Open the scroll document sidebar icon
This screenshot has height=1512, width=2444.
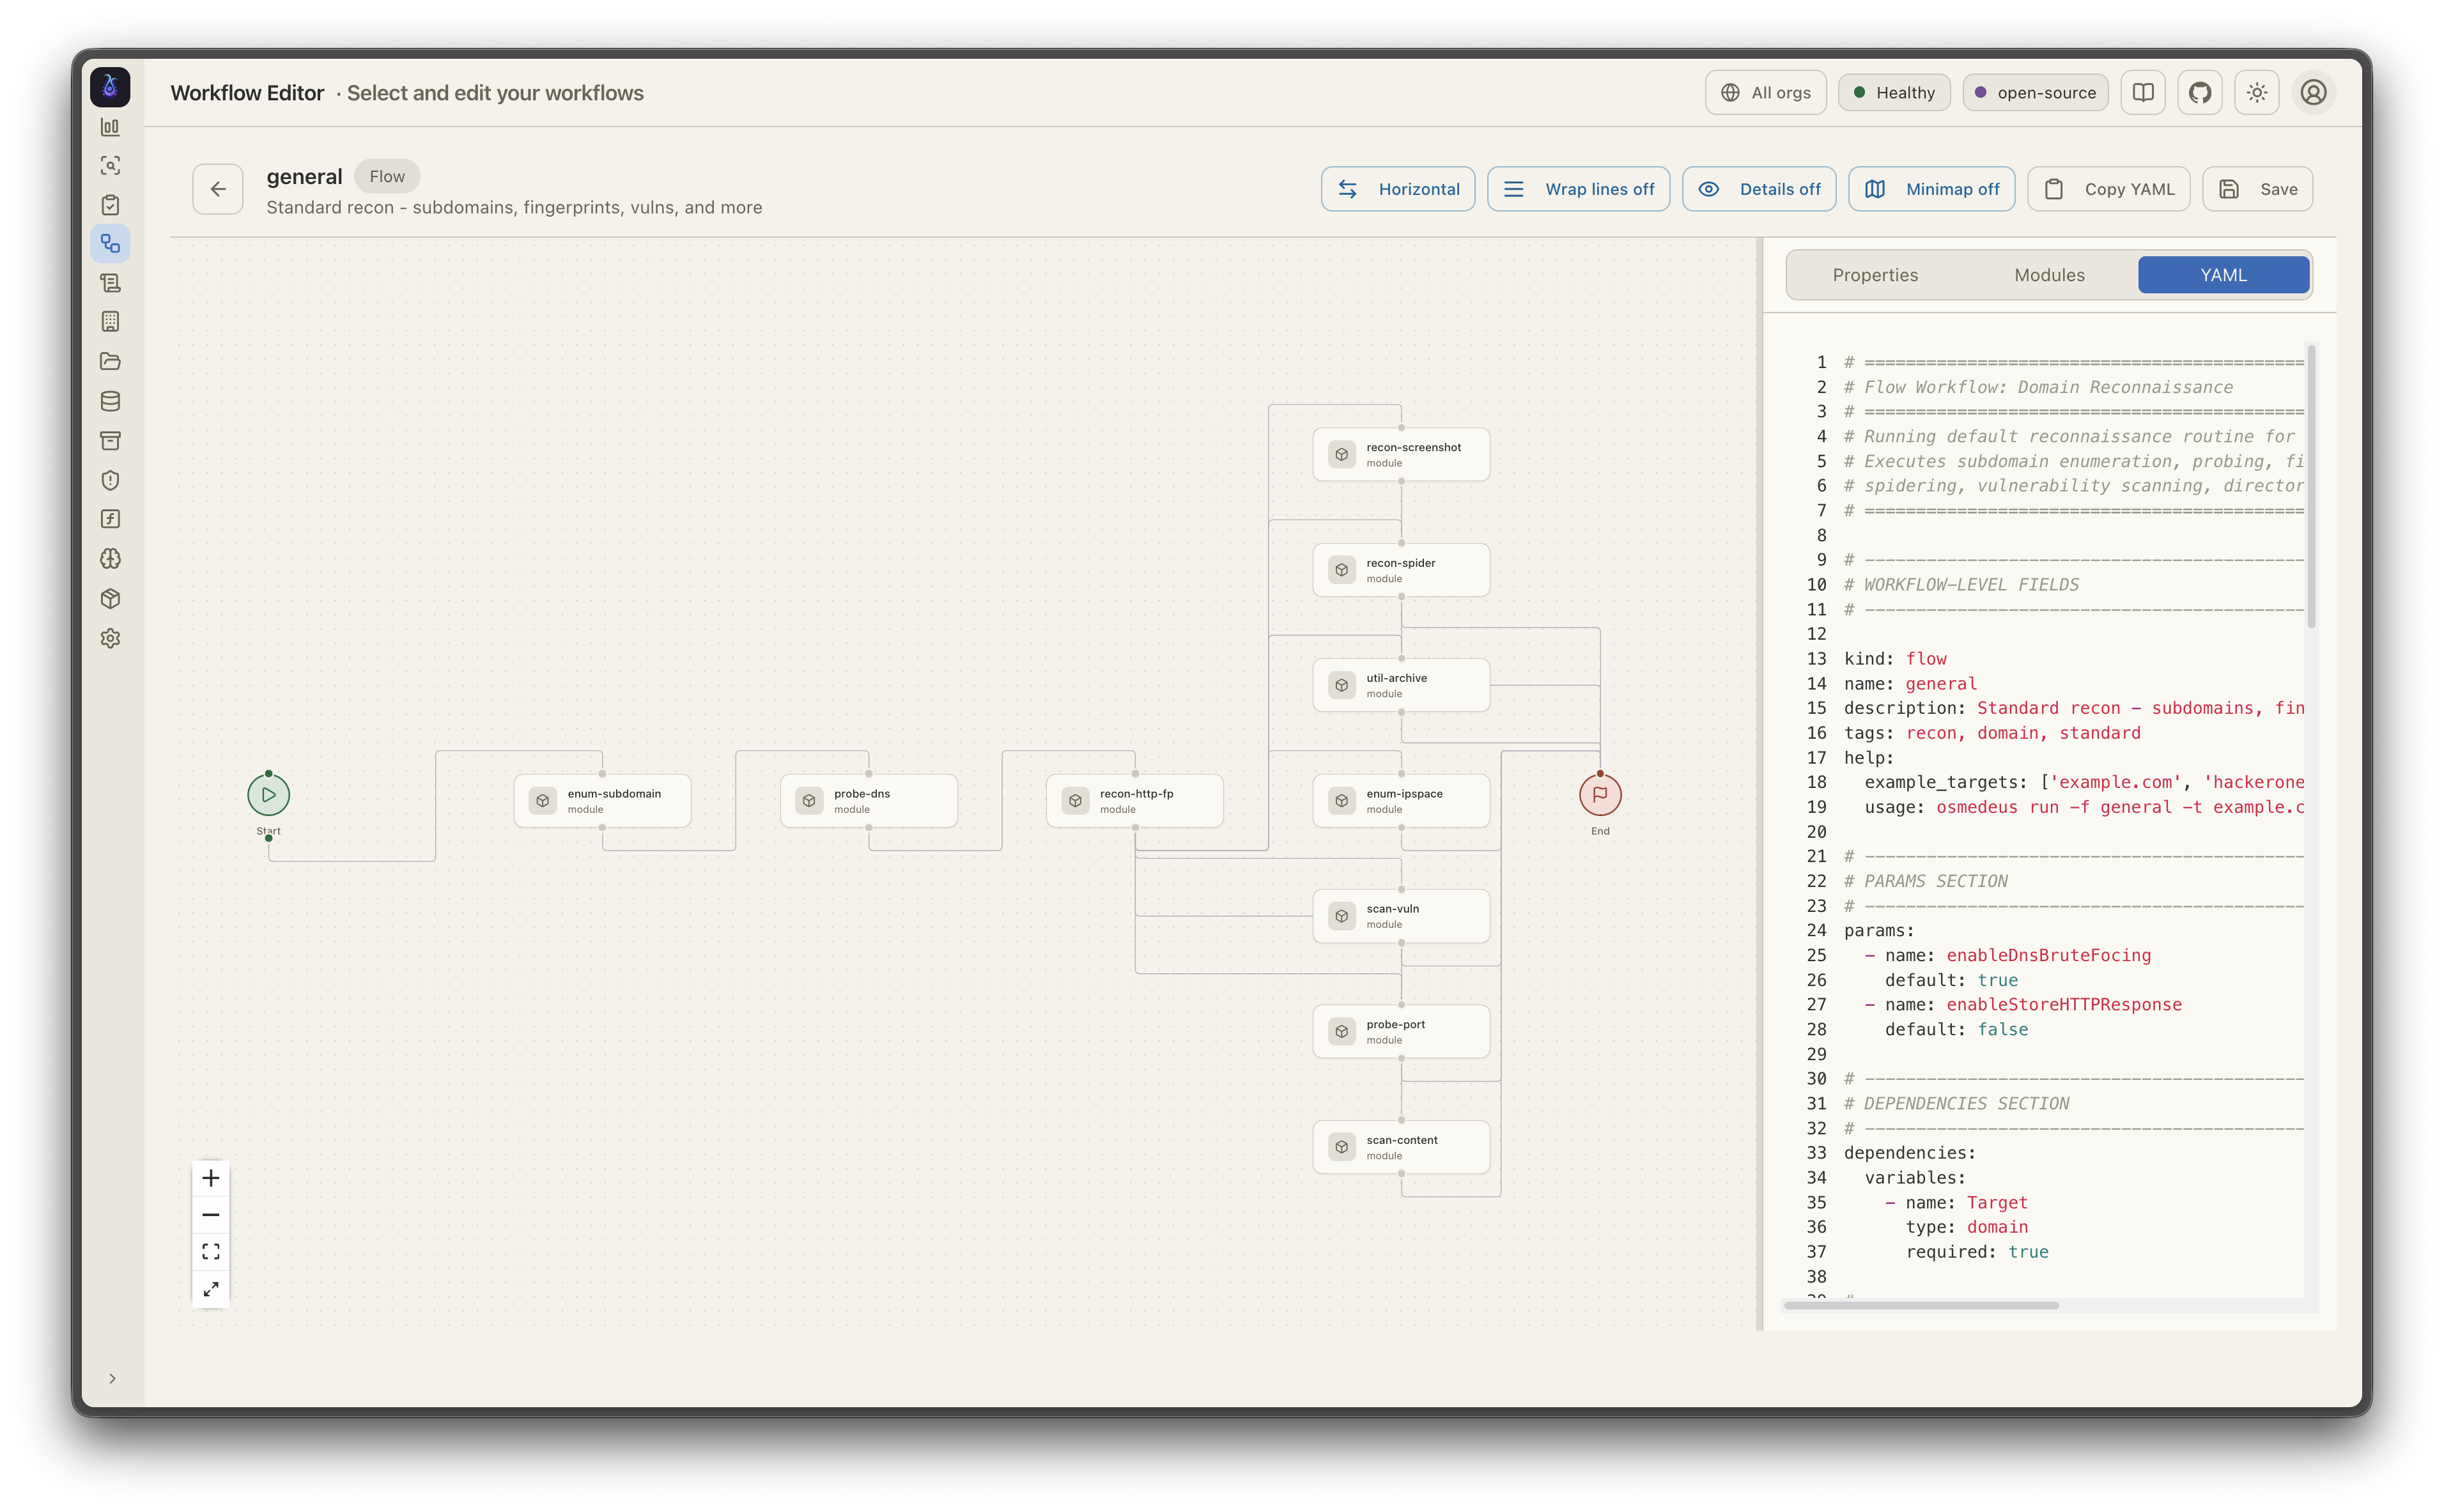pos(110,283)
